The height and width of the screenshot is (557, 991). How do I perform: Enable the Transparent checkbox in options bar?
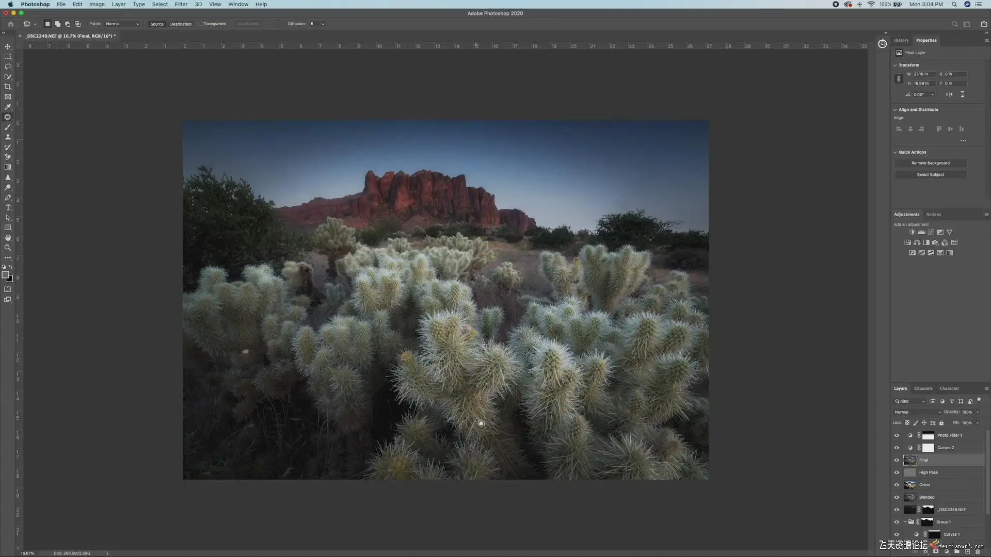pos(200,24)
